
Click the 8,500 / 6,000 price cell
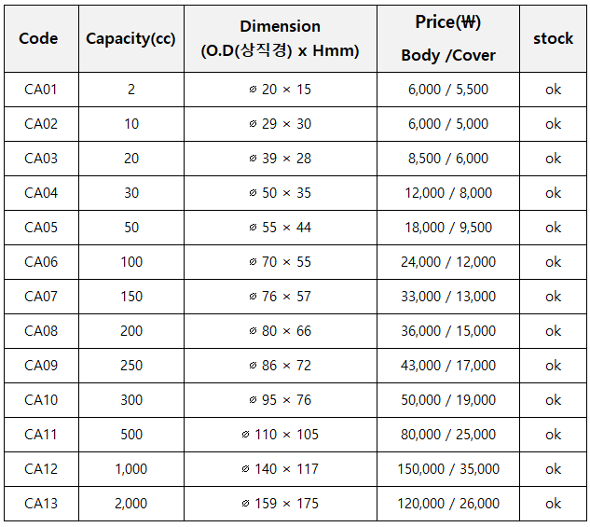(448, 159)
